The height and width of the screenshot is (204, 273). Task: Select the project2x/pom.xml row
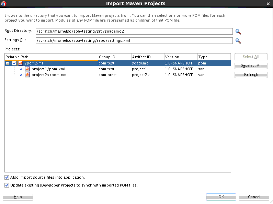(x=118, y=75)
